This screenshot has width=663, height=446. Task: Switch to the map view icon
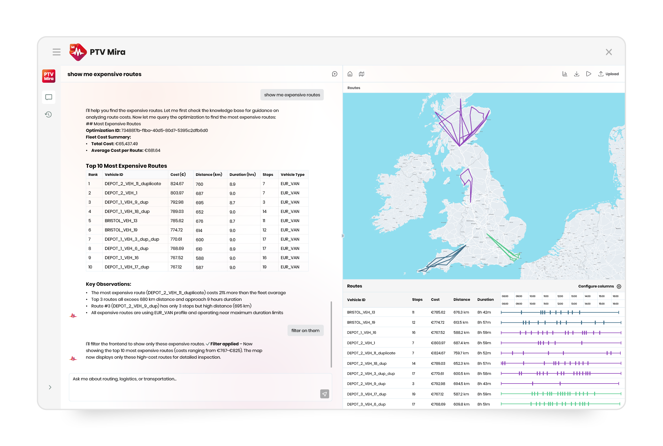(362, 74)
